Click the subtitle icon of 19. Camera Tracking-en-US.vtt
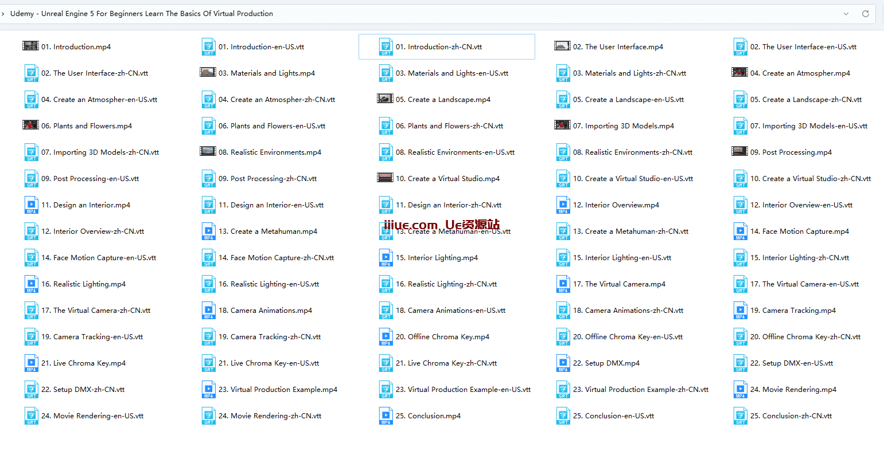This screenshot has width=884, height=459. 32,337
